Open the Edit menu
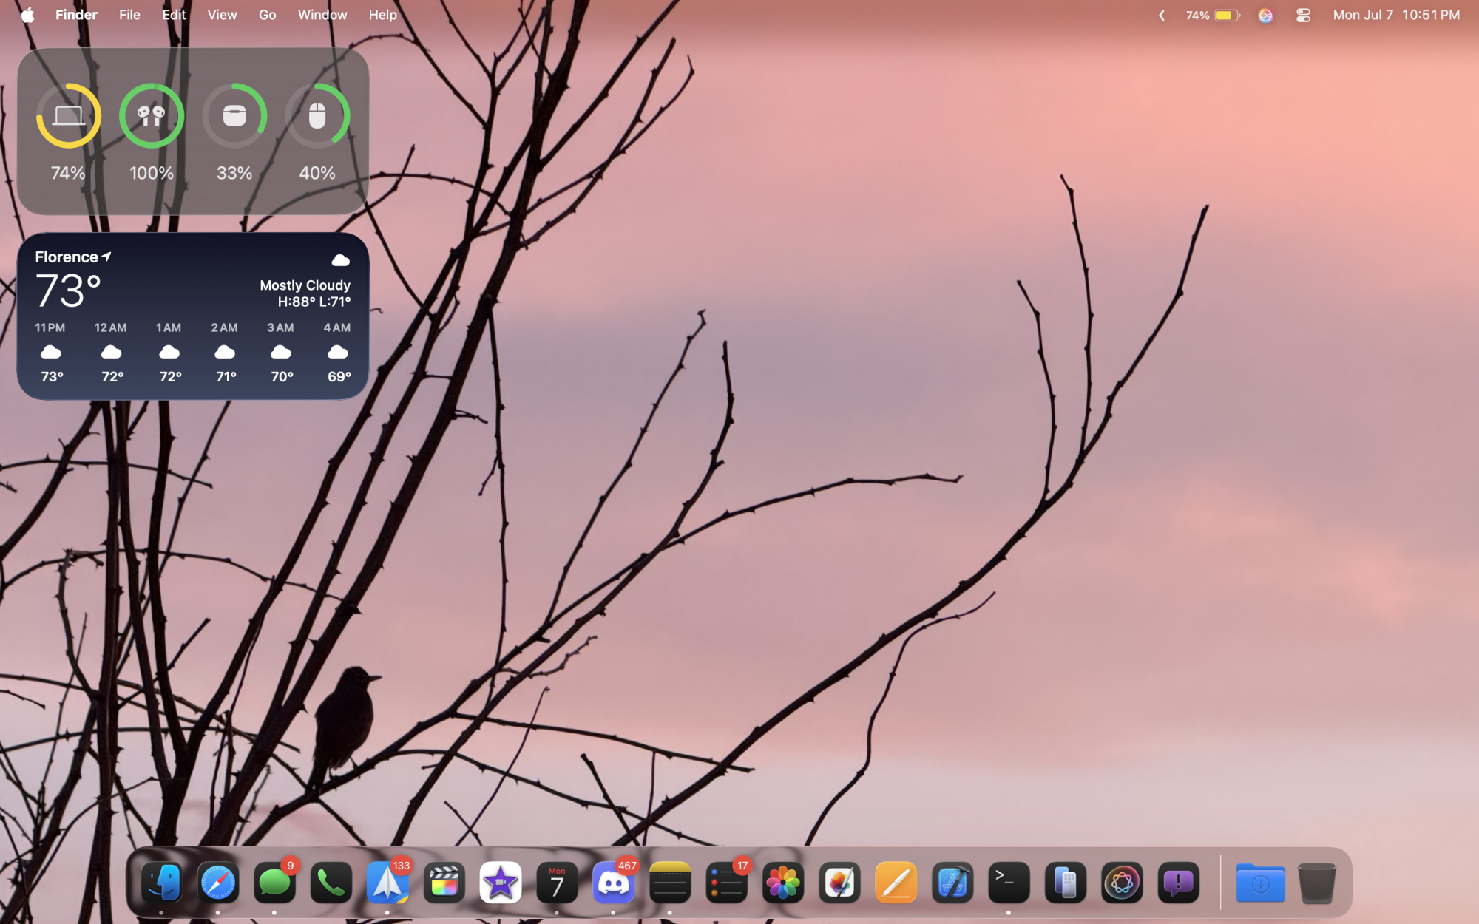 [x=174, y=15]
